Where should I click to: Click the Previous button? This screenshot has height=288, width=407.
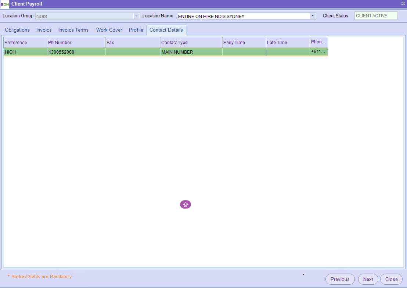[x=340, y=279]
